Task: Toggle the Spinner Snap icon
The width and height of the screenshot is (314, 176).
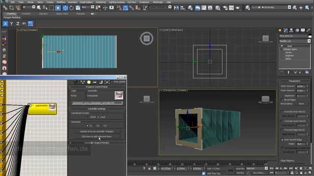Action: pyautogui.click(x=138, y=8)
